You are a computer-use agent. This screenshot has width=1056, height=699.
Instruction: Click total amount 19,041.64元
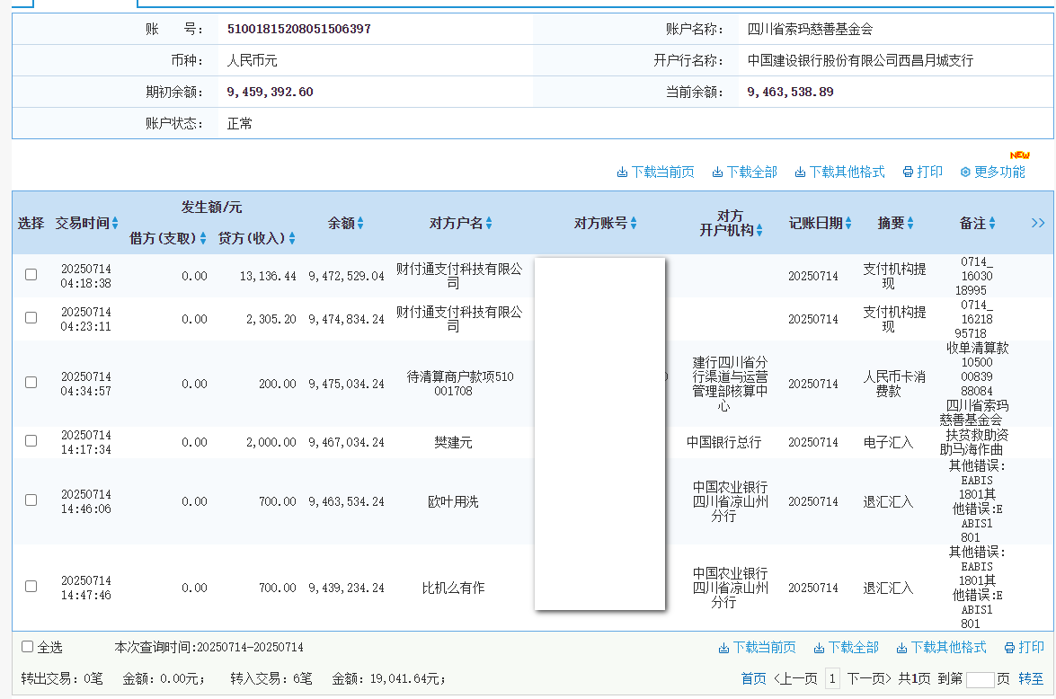click(407, 679)
